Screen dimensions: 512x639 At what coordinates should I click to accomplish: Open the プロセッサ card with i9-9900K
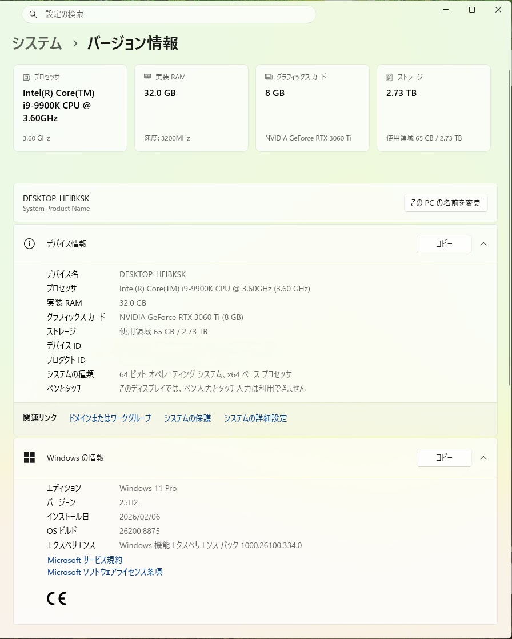[x=70, y=108]
